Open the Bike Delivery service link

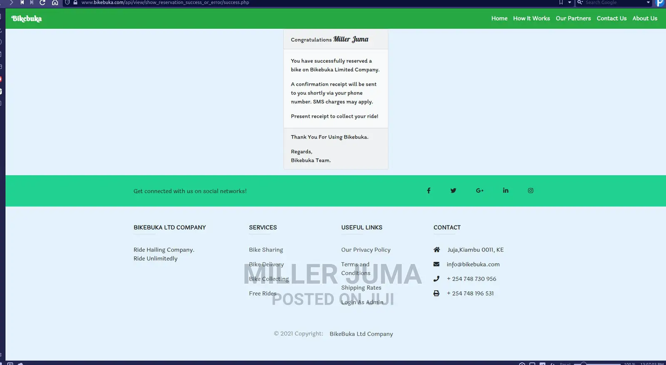click(266, 264)
